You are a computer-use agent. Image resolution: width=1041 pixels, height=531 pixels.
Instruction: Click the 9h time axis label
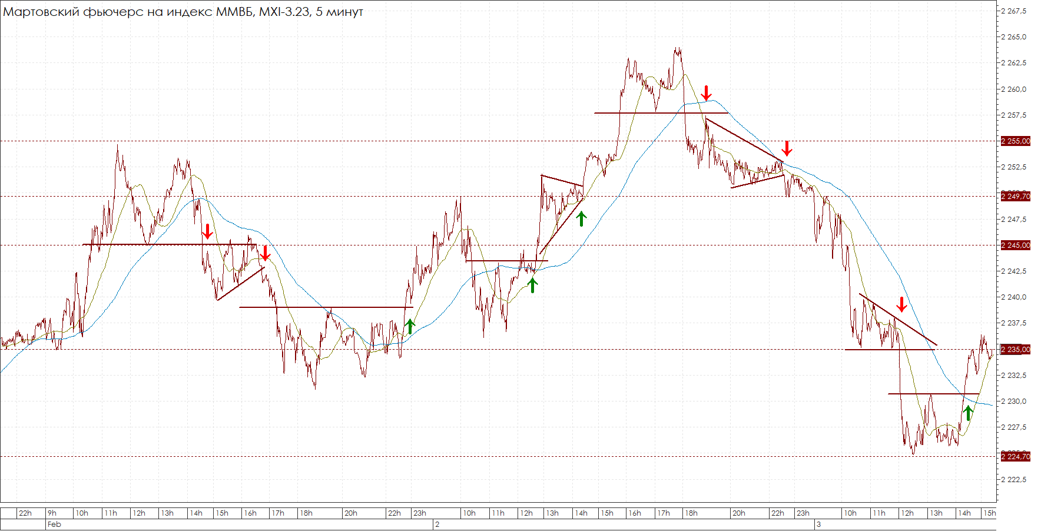(x=52, y=513)
